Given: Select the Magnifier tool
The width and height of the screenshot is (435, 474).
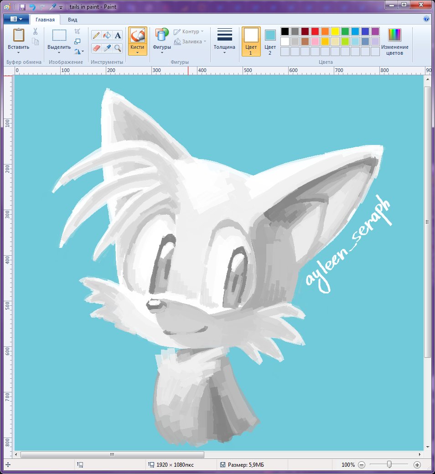Looking at the screenshot, I should (x=118, y=48).
